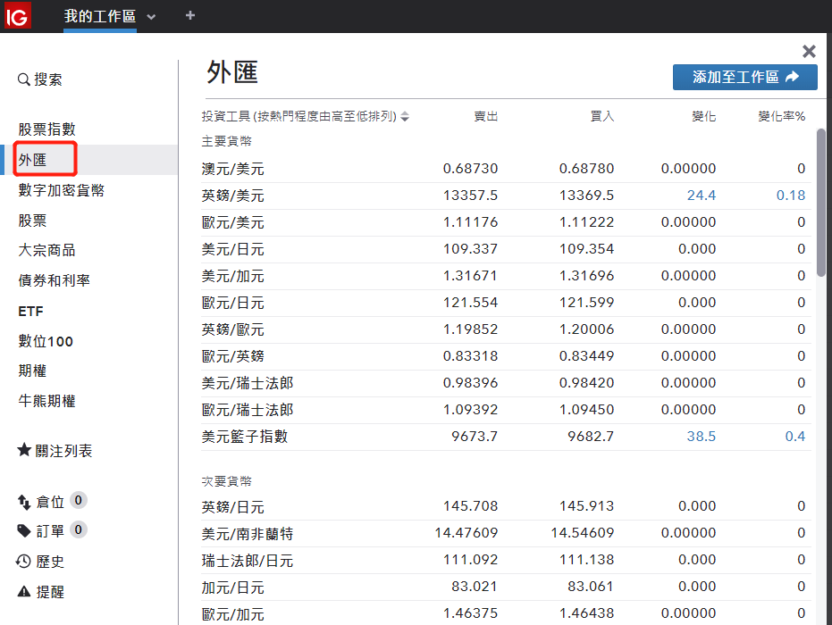
Task: Open the search panel via magnifier icon
Action: (x=22, y=79)
